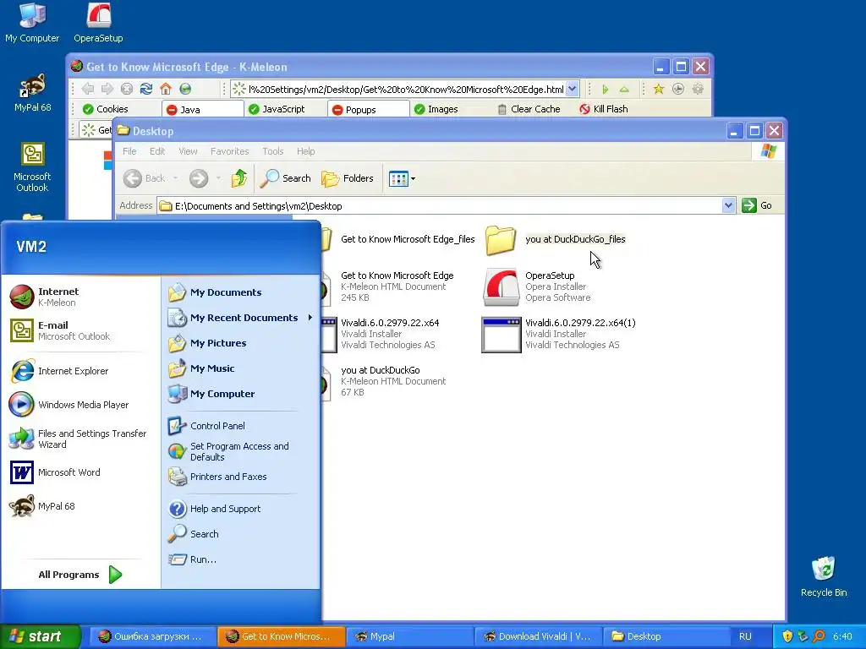The width and height of the screenshot is (866, 649).
Task: Click K-Meleon stop loading button
Action: [127, 89]
